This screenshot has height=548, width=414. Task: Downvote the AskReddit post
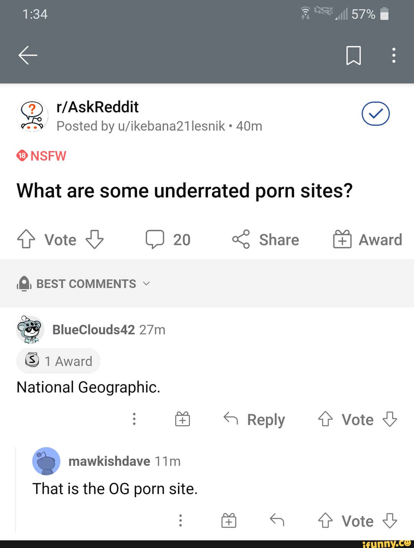point(94,239)
